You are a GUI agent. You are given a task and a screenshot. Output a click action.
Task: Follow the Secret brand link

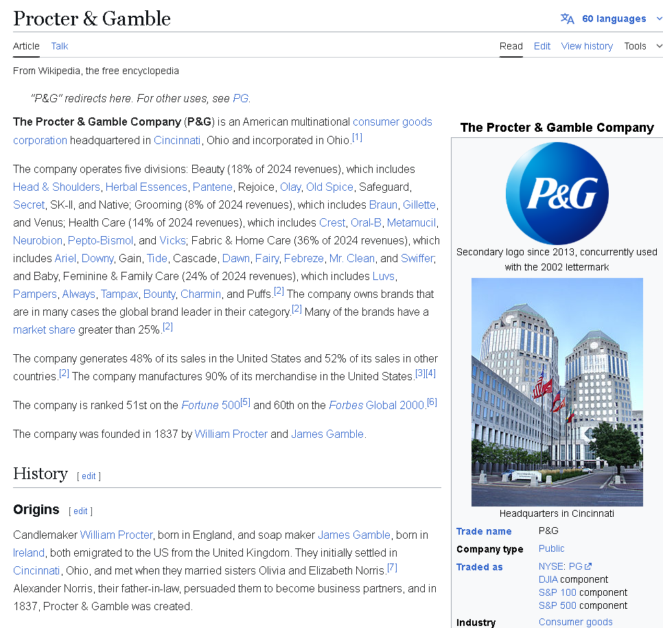pos(29,205)
